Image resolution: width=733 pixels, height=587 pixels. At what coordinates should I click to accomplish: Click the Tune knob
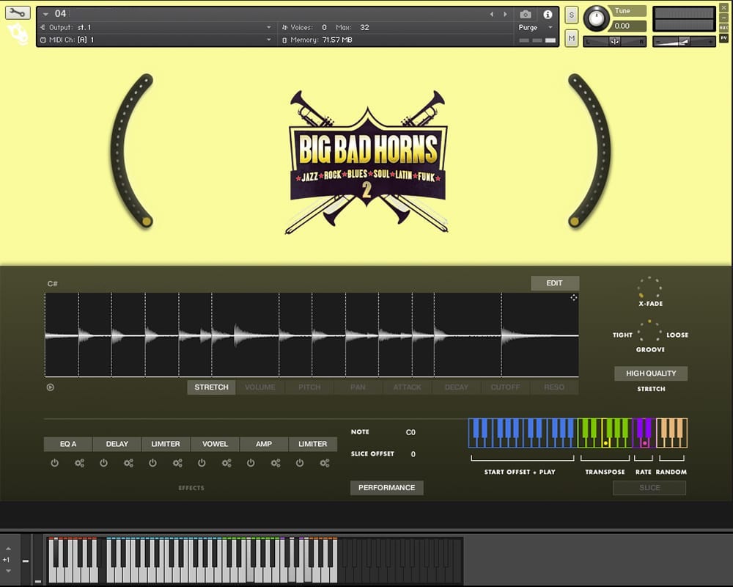(x=597, y=18)
